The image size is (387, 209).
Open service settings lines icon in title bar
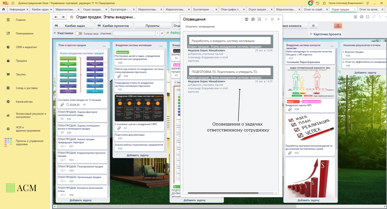coord(368,3)
